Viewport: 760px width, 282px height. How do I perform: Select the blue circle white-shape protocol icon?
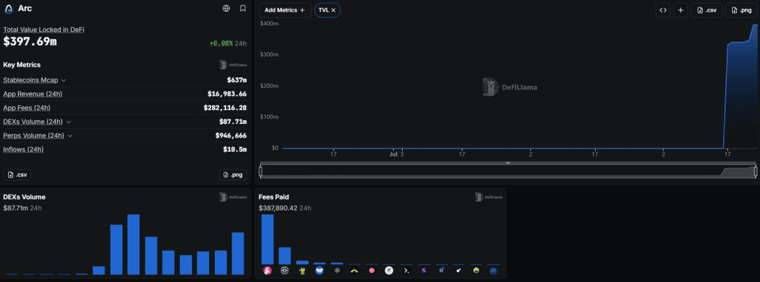(x=319, y=271)
